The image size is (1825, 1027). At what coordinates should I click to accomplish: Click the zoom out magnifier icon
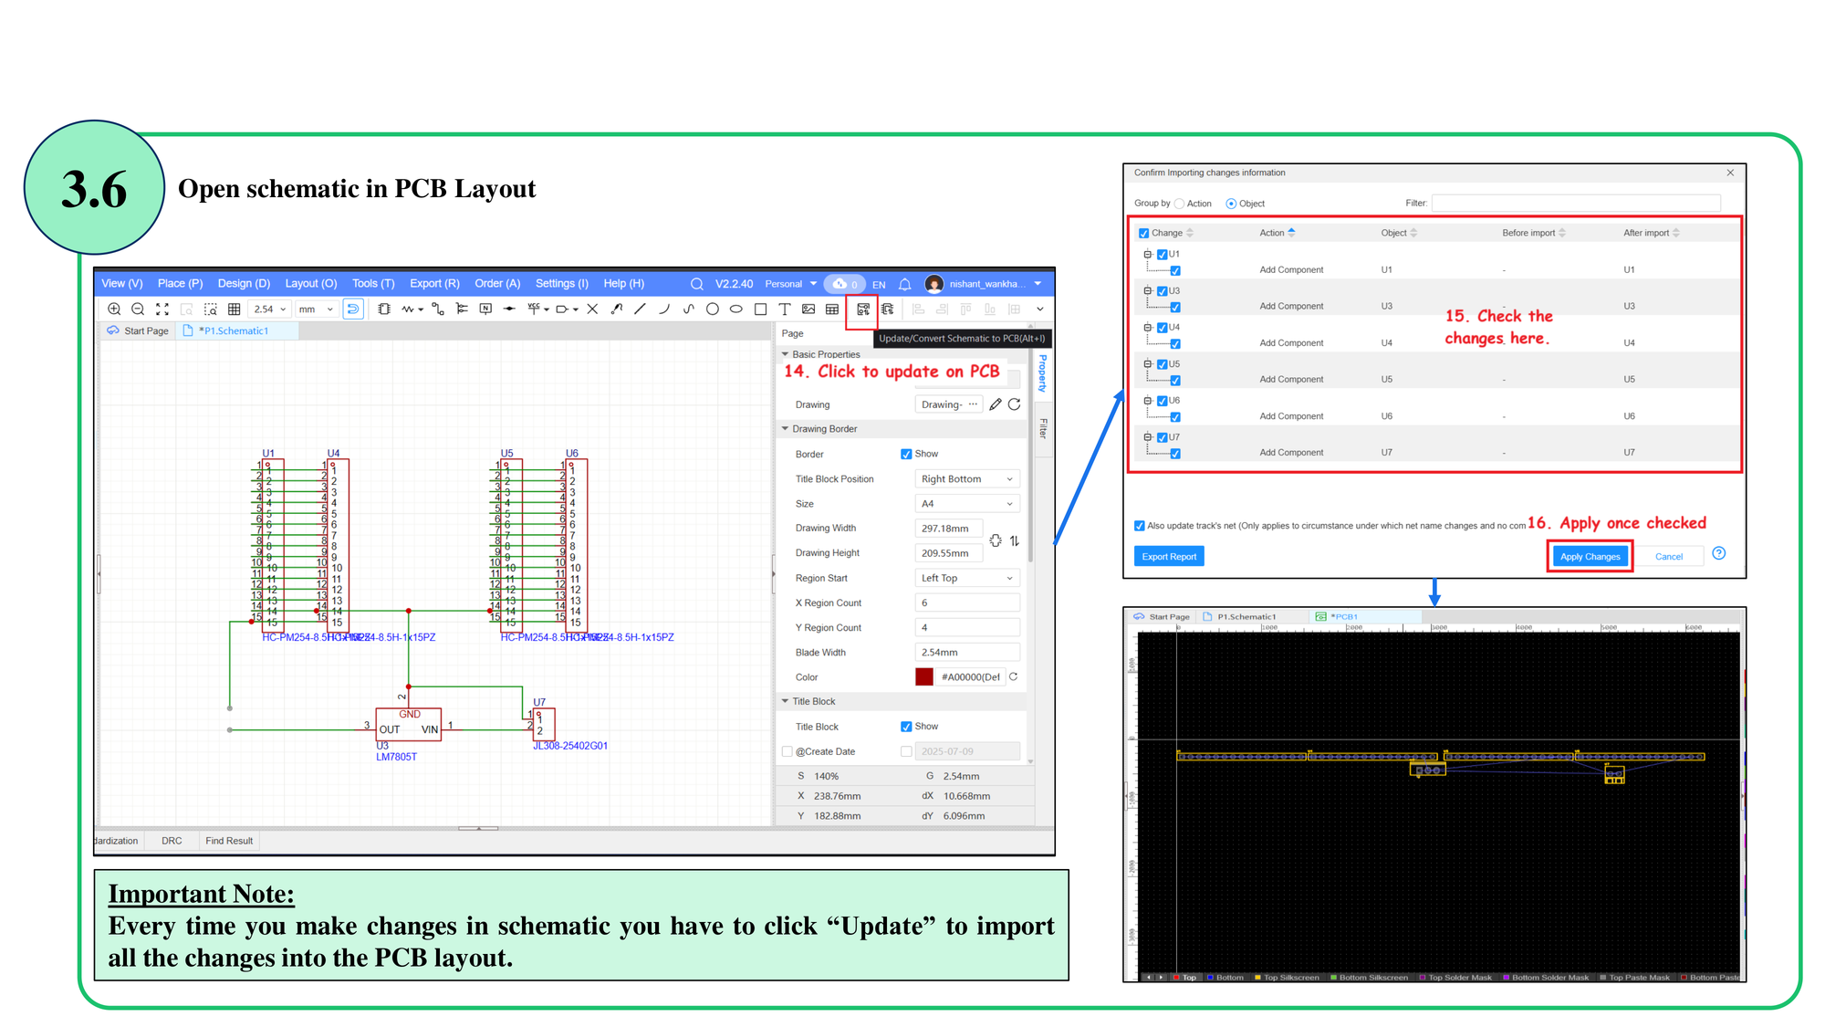[138, 309]
